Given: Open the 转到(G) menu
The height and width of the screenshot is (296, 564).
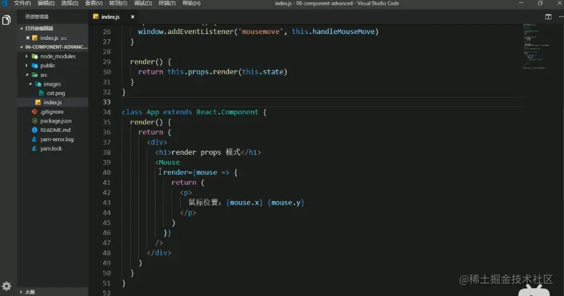Looking at the screenshot, I should pos(118,4).
